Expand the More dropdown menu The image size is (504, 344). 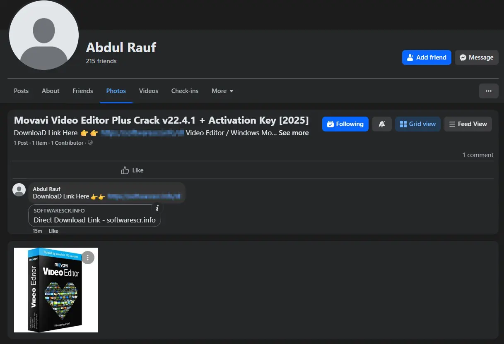tap(222, 91)
